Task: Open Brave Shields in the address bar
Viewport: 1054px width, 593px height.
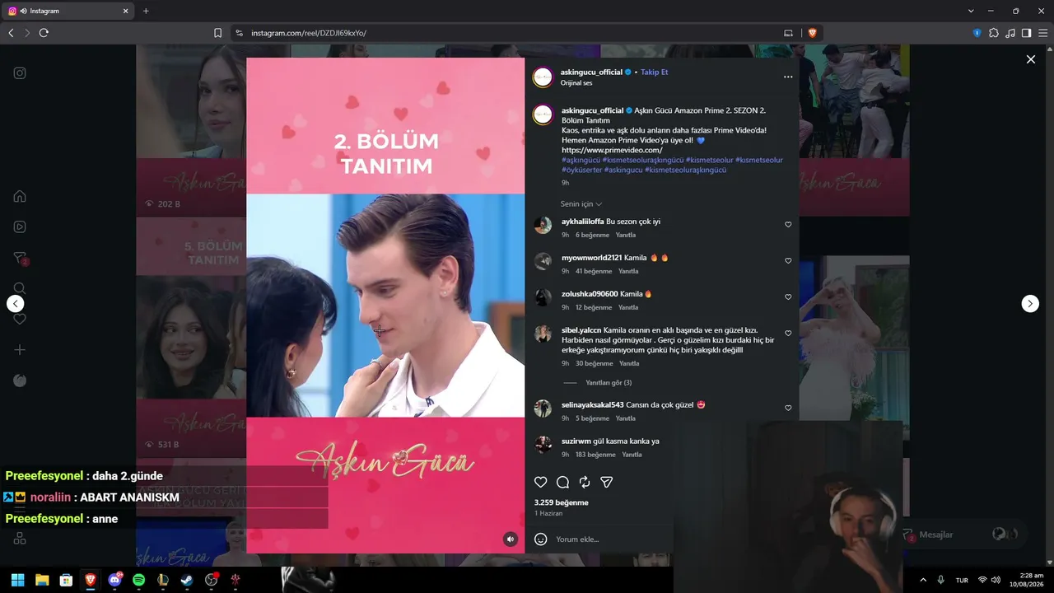Action: [812, 33]
